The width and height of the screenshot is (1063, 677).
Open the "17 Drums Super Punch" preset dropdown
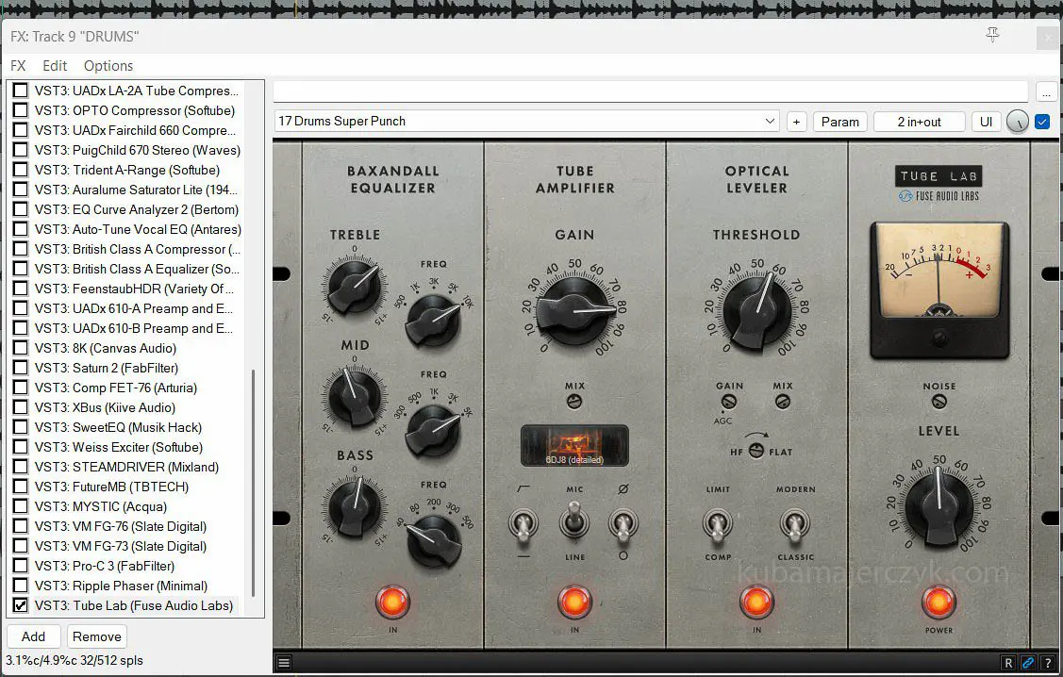526,122
